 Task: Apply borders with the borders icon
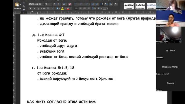[104, 8]
